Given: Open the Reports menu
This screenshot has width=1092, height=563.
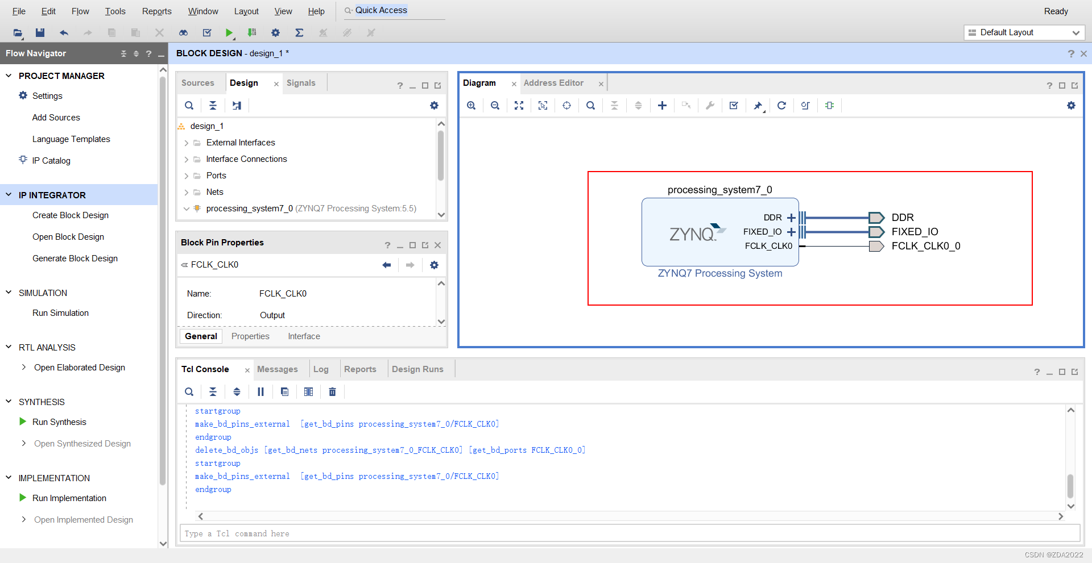Looking at the screenshot, I should pos(156,11).
